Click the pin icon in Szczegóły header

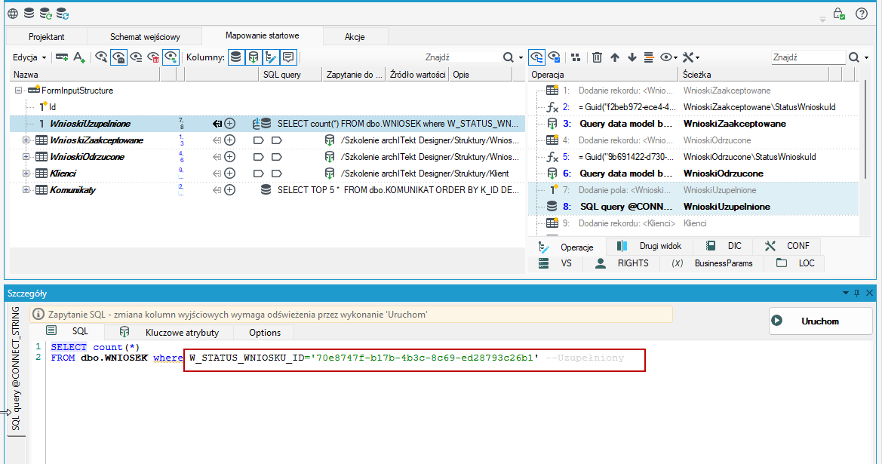coord(856,293)
